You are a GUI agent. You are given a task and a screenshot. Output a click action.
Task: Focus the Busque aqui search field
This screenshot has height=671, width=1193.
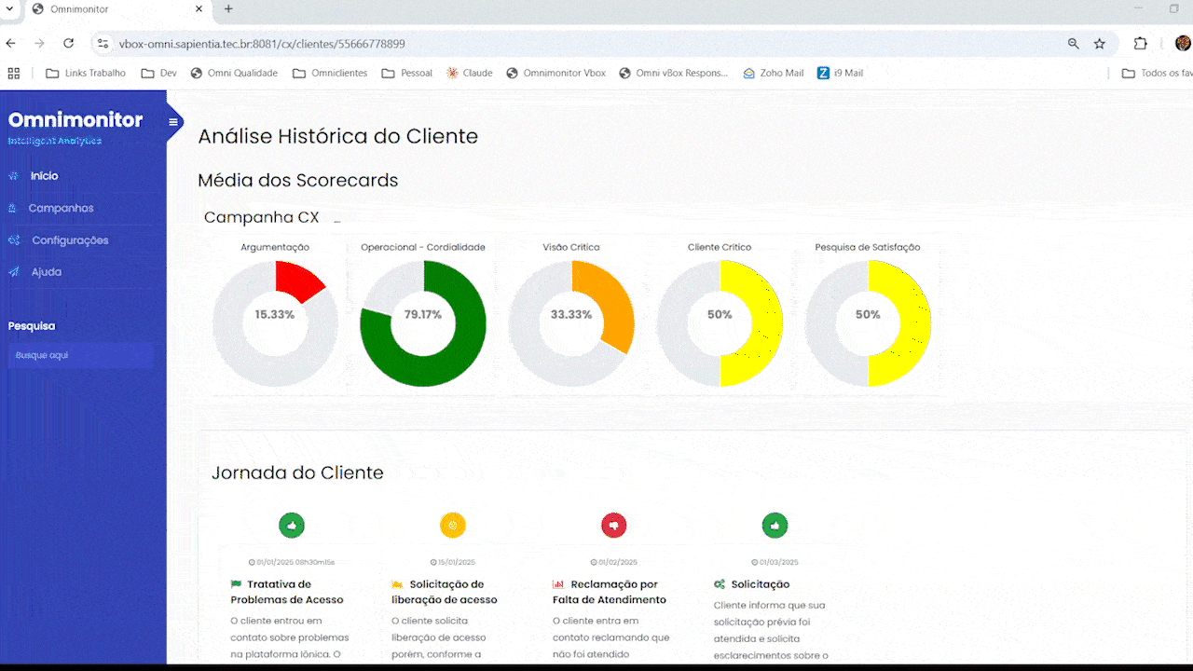pyautogui.click(x=81, y=355)
